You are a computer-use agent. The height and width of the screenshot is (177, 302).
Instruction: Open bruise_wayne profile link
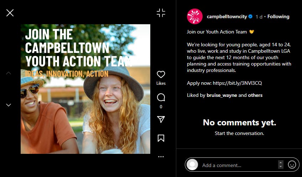pyautogui.click(x=222, y=95)
